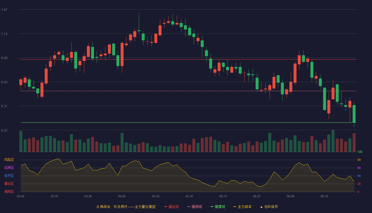The image size is (372, 213).
Task: Click the last red volume bar at far right
Action: tap(354, 142)
